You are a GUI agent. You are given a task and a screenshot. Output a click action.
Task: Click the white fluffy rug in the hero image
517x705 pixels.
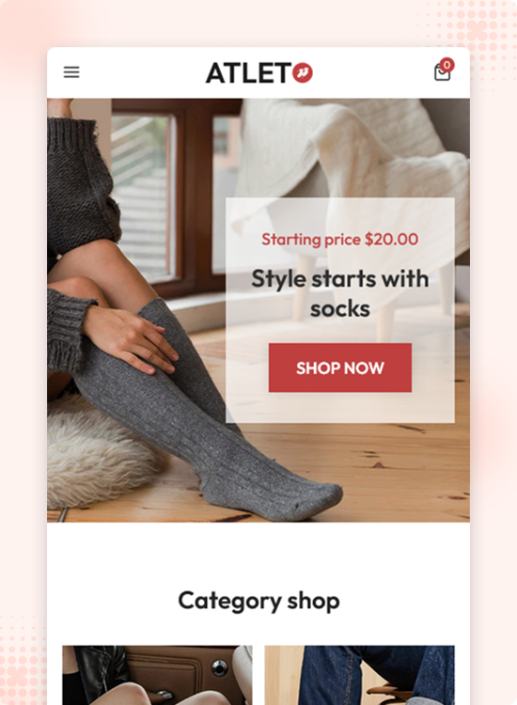(99, 454)
